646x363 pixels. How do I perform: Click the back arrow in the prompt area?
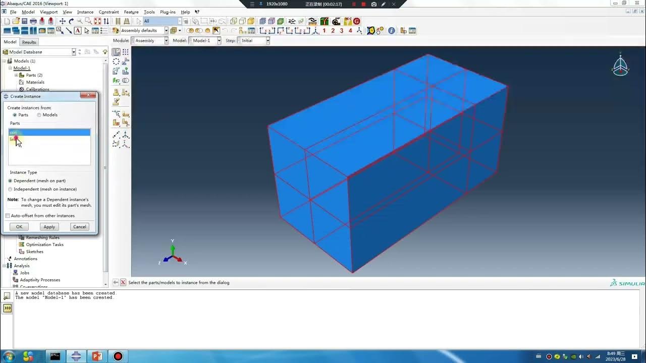coord(116,283)
